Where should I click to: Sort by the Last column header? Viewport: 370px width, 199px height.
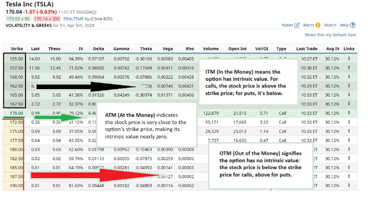click(36, 49)
